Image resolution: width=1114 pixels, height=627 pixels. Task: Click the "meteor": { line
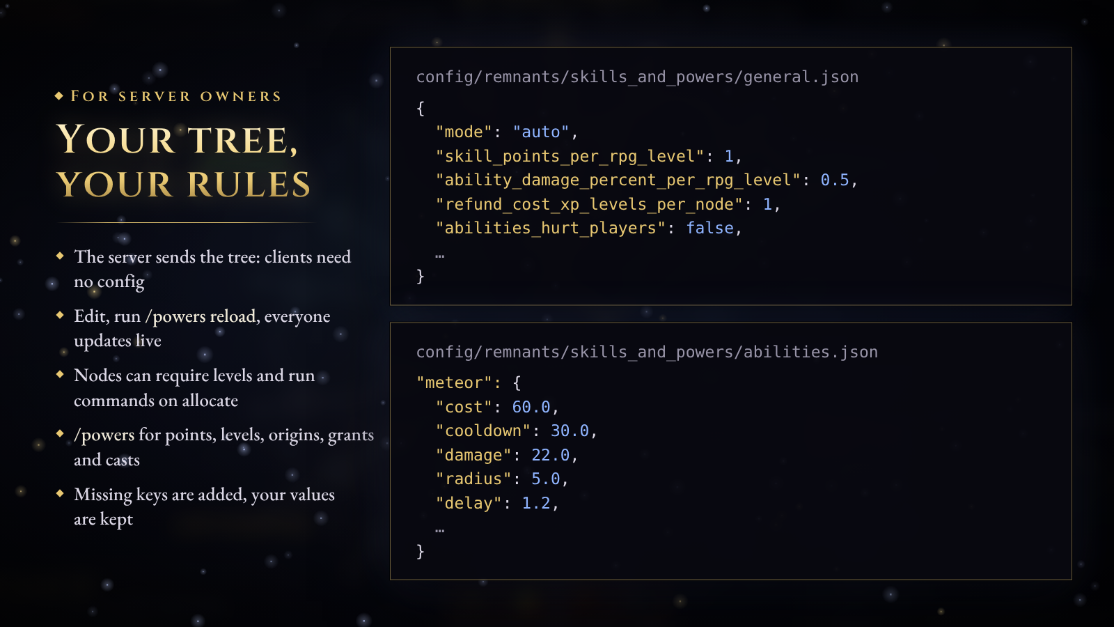pos(469,382)
